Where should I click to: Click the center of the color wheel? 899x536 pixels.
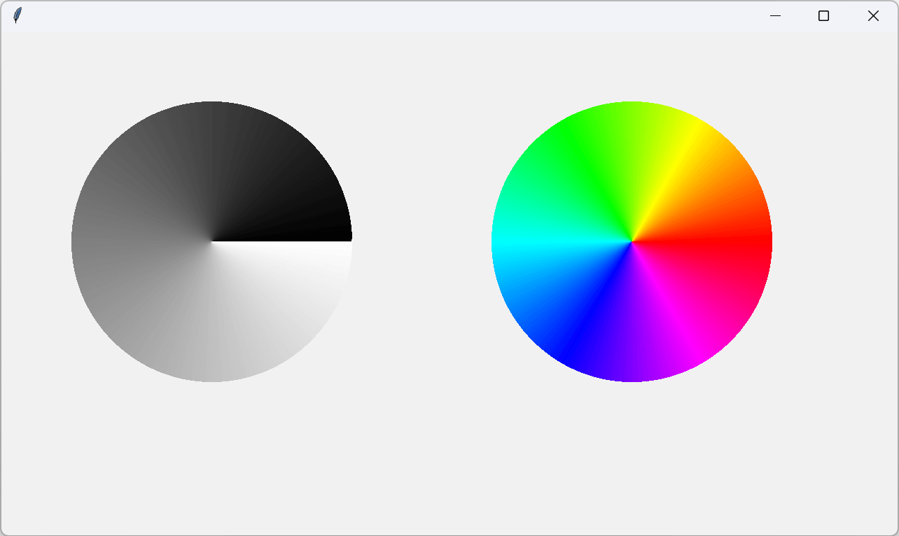pyautogui.click(x=632, y=241)
